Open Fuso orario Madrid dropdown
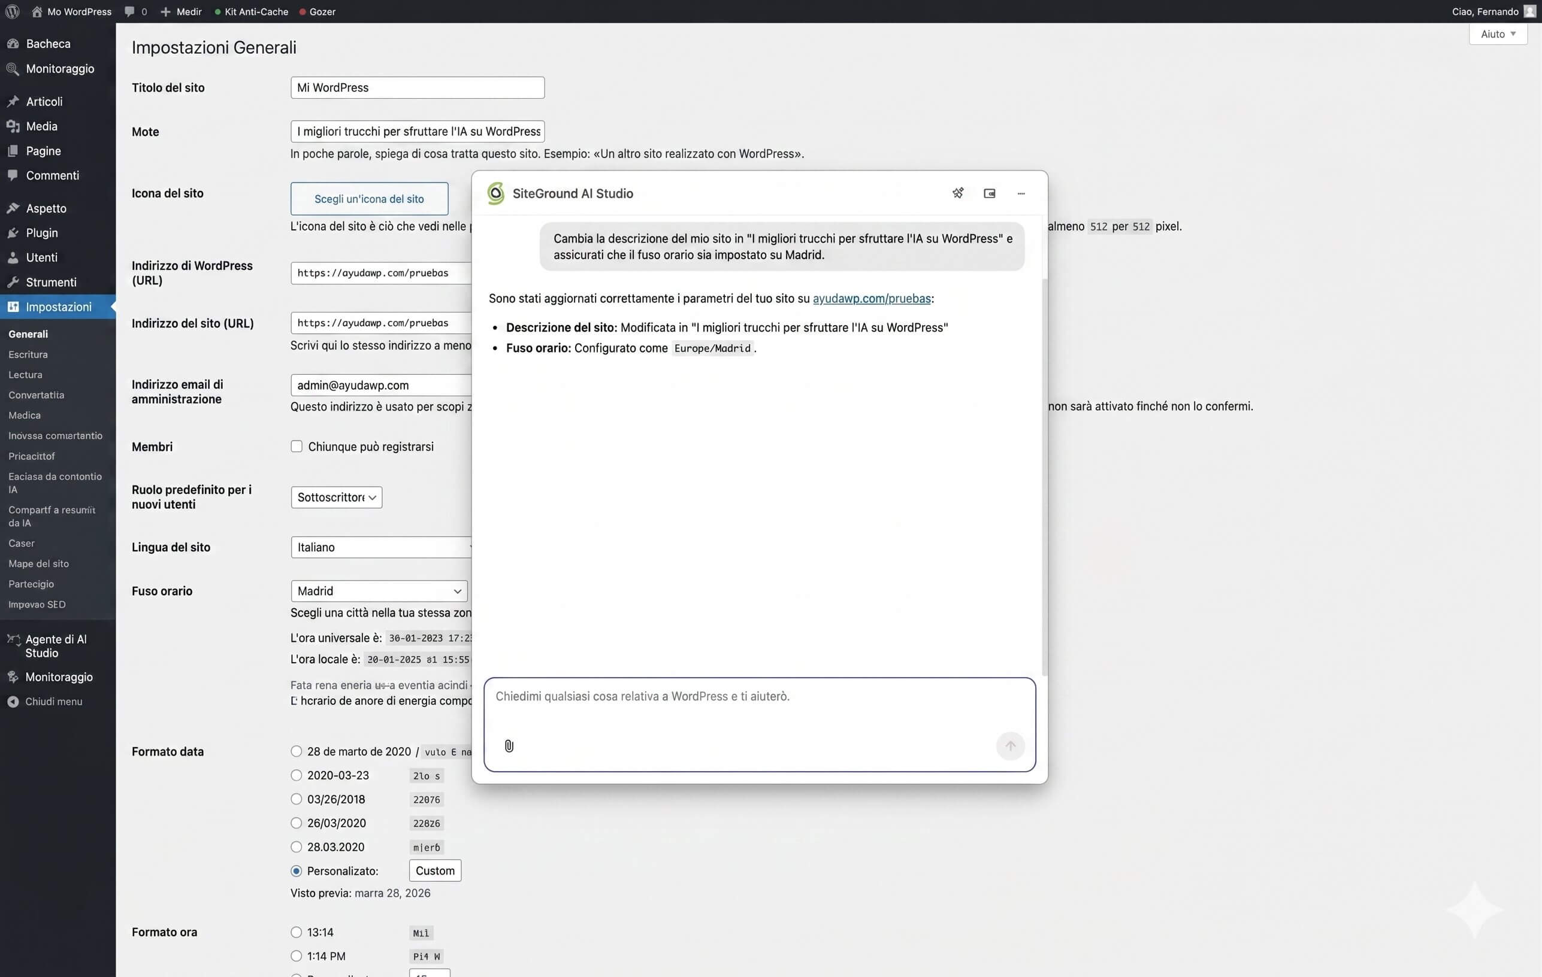The height and width of the screenshot is (977, 1542). 379,590
